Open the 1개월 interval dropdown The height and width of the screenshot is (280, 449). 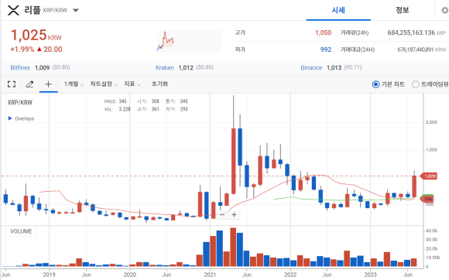pos(74,84)
